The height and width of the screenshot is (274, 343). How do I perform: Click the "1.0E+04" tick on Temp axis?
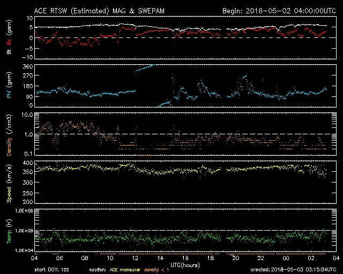pyautogui.click(x=24, y=250)
